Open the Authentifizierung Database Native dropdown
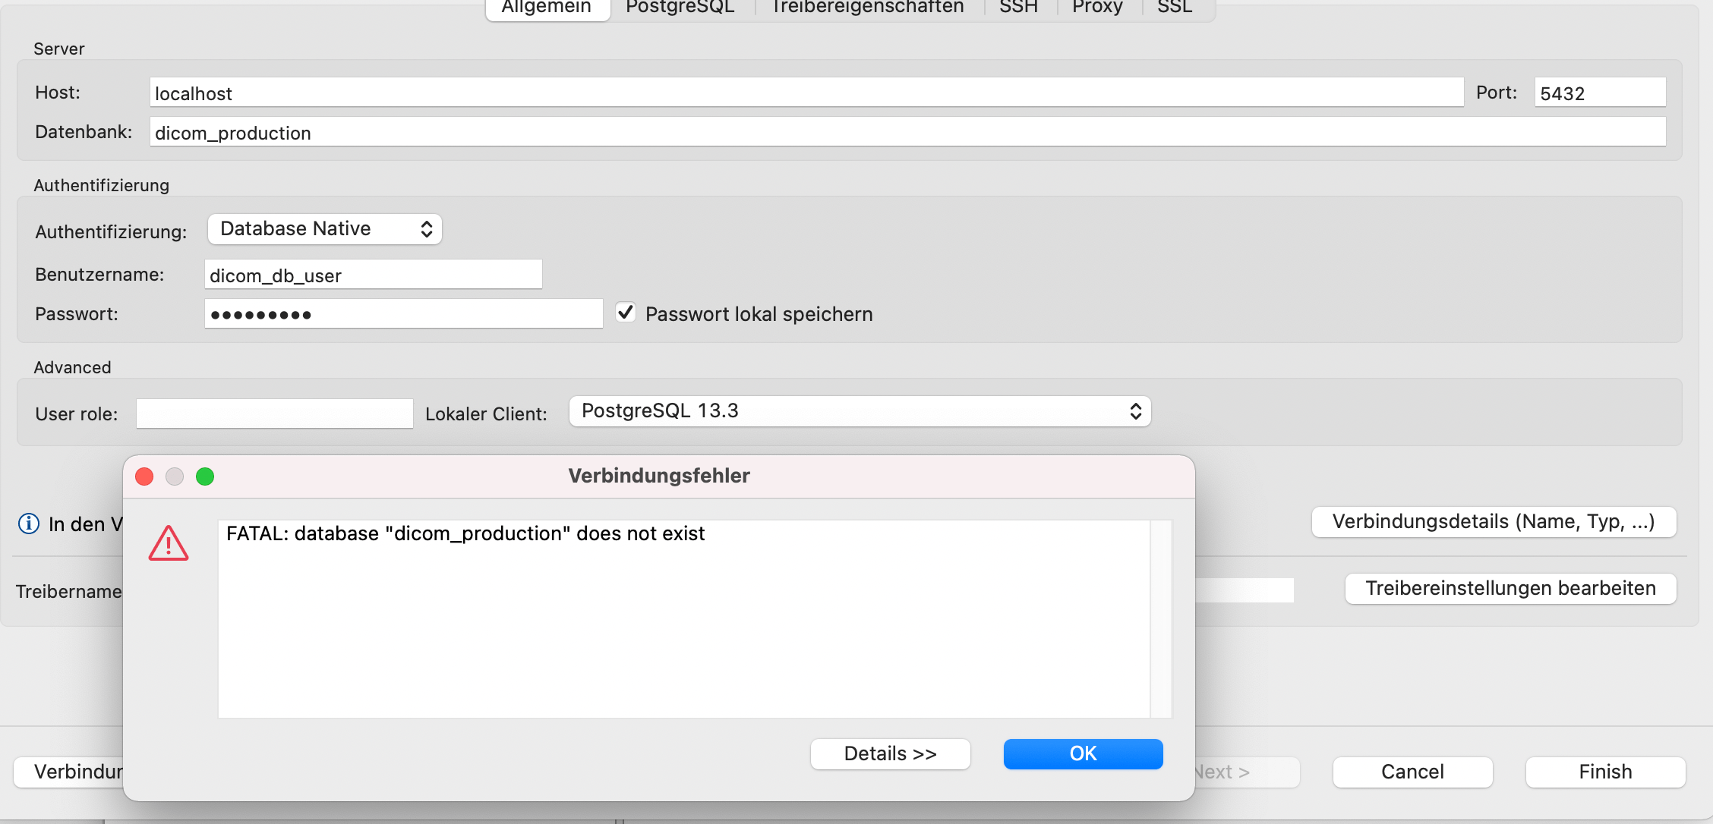This screenshot has height=824, width=1713. click(325, 229)
